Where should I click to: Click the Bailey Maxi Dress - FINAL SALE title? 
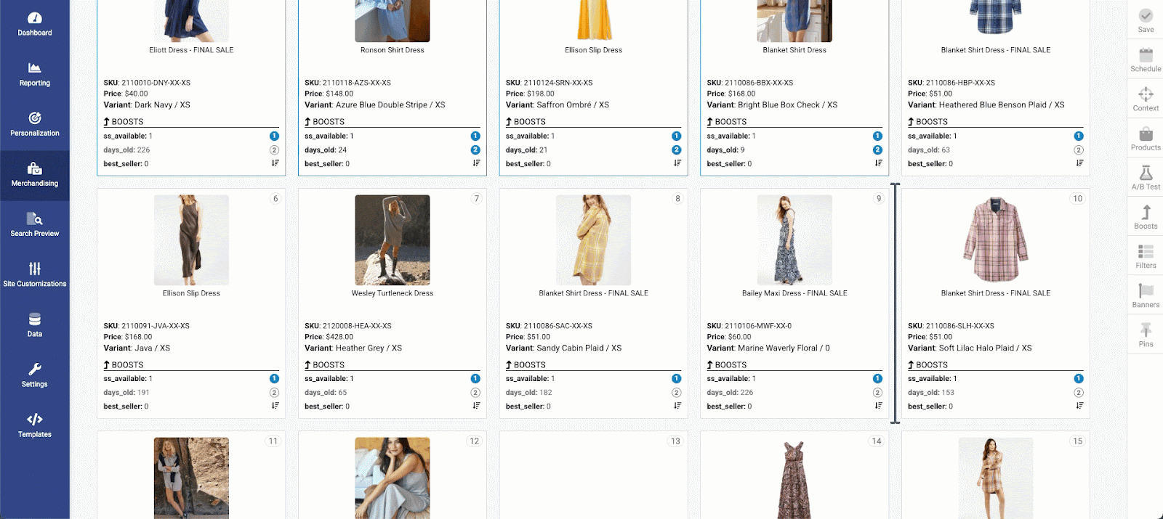pos(794,293)
